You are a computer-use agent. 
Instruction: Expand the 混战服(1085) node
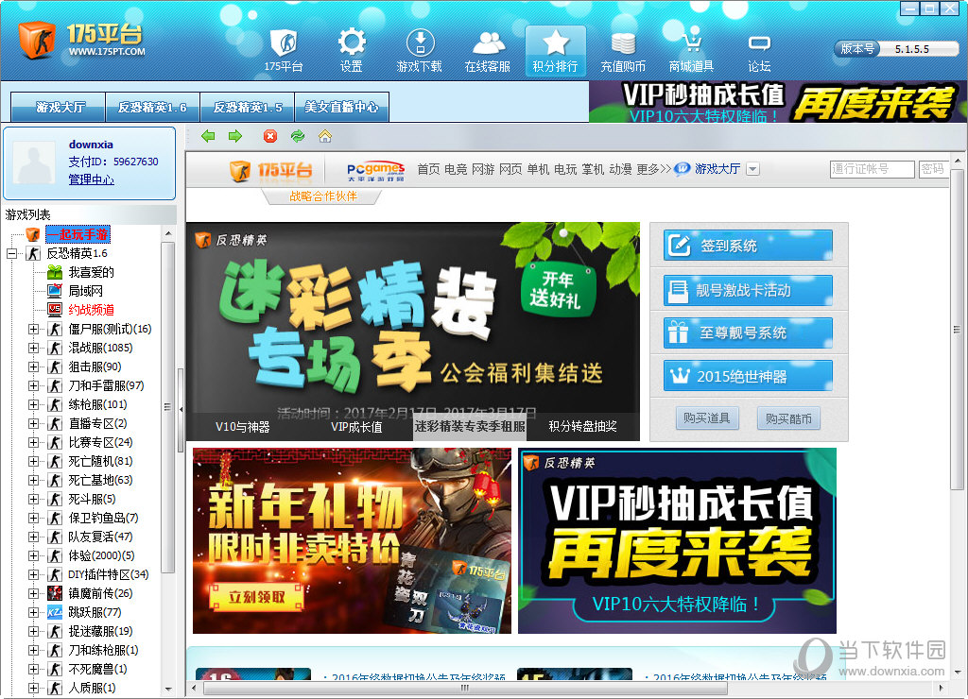34,348
